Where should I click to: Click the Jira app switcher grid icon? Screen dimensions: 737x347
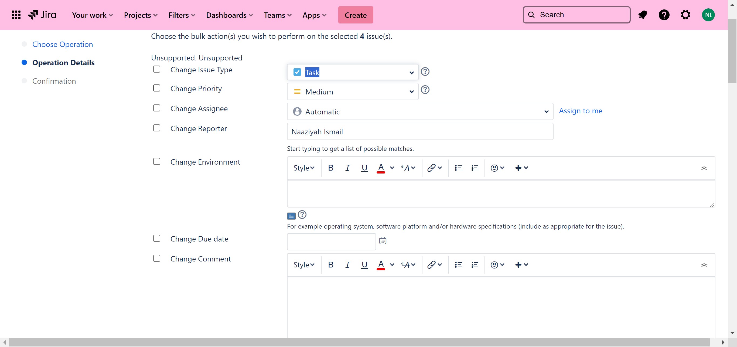click(x=16, y=15)
